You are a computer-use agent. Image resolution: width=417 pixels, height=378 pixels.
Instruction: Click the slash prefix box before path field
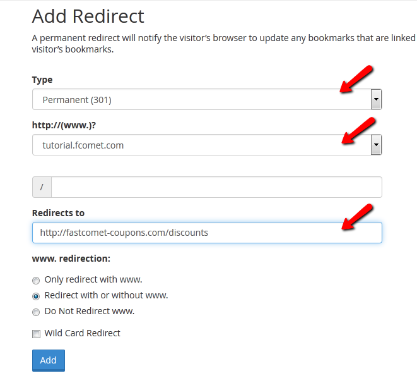(42, 187)
